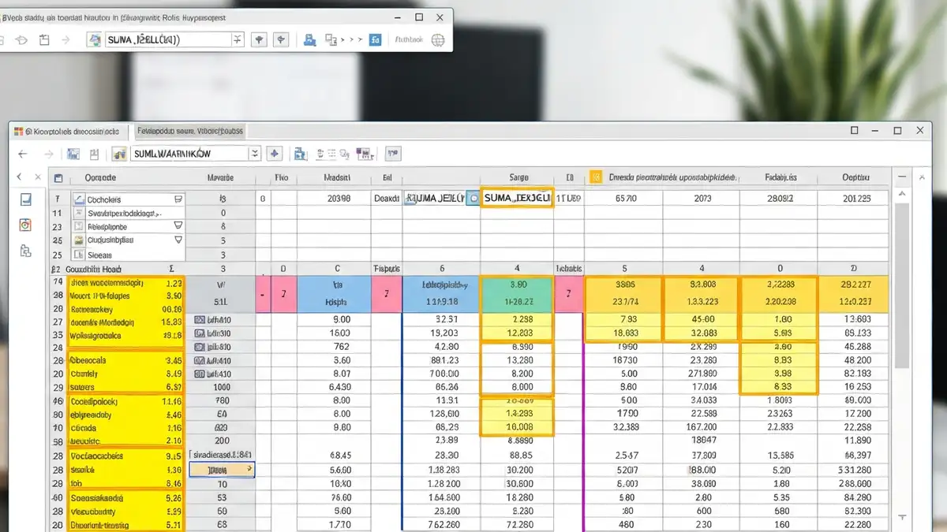947x532 pixels.
Task: Click in the top window's SUMA JEELL formula field
Action: pos(167,39)
